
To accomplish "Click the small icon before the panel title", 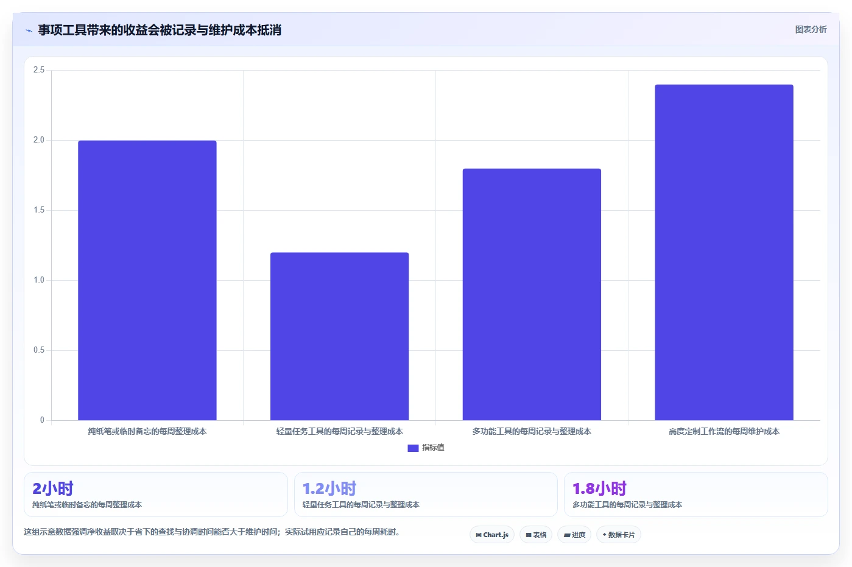I will 29,30.
